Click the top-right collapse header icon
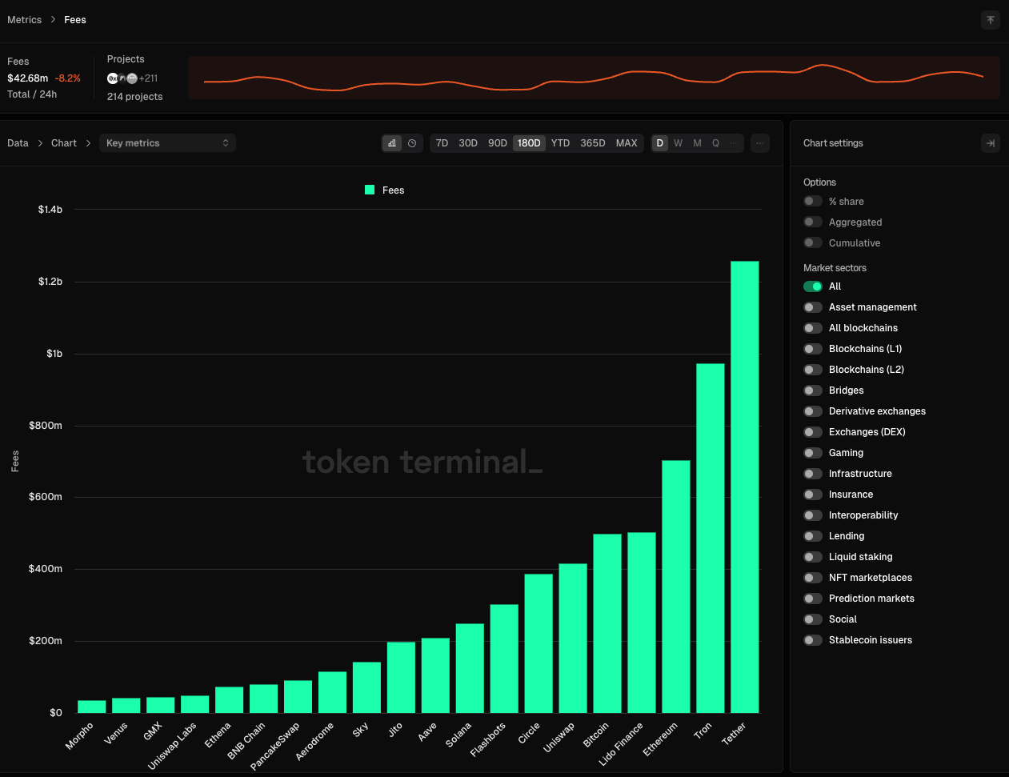 click(x=991, y=20)
